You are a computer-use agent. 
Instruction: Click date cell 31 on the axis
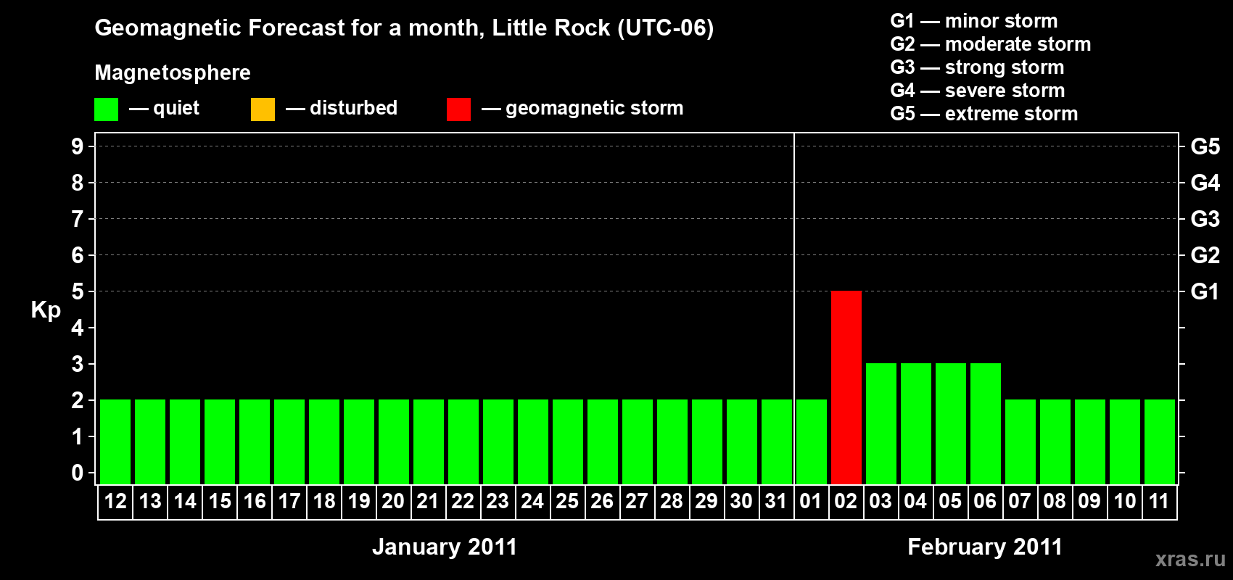pos(777,502)
